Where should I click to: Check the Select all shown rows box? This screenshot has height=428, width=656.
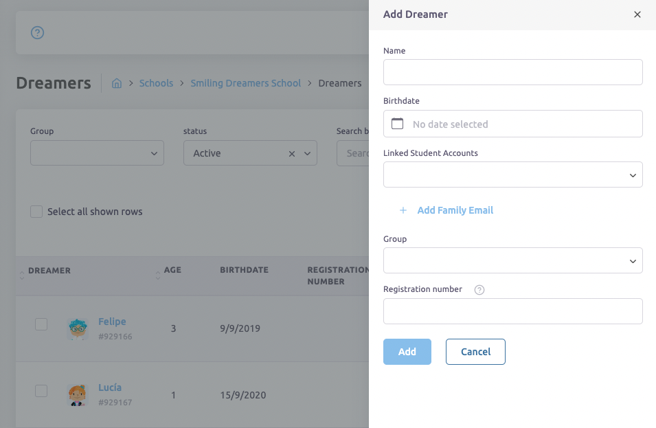(x=36, y=212)
